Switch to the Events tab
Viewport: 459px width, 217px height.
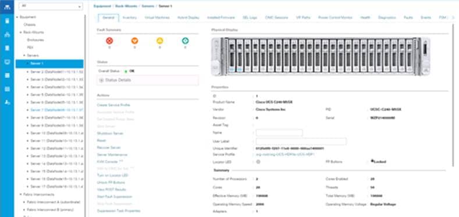coord(426,18)
